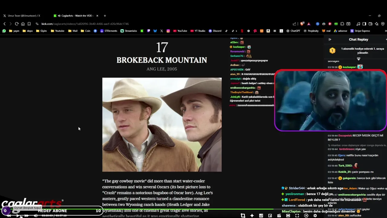
Task: Toggle theater mode in video player
Action: tap(288, 216)
